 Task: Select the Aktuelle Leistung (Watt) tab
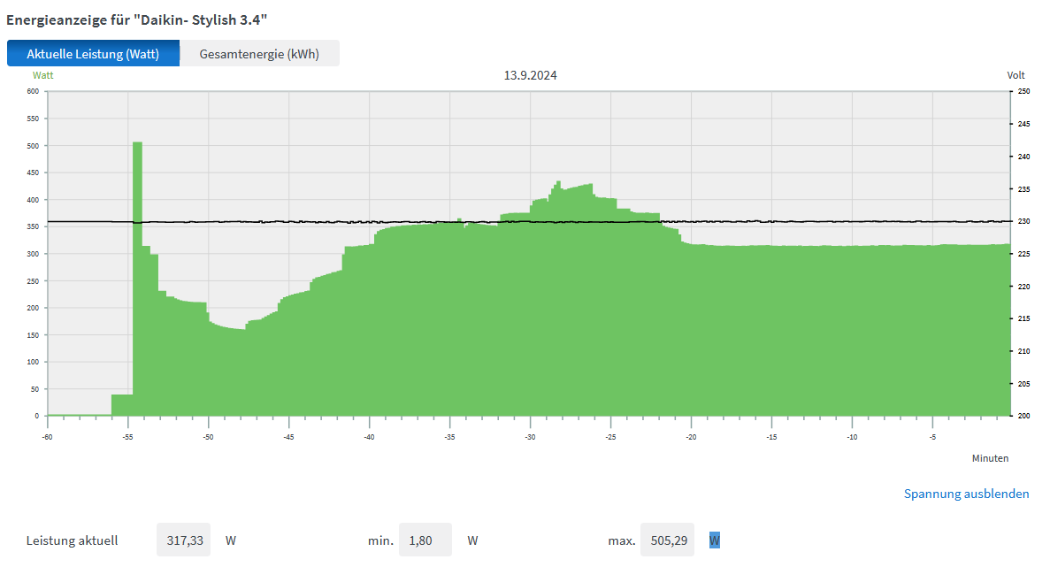coord(93,54)
